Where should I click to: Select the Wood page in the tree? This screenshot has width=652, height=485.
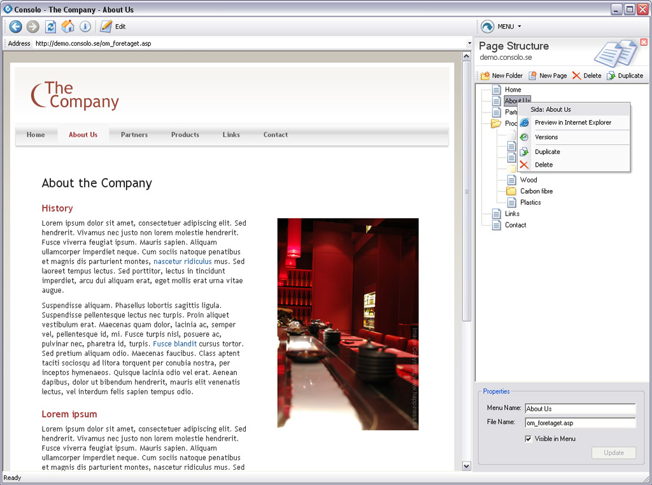coord(528,180)
